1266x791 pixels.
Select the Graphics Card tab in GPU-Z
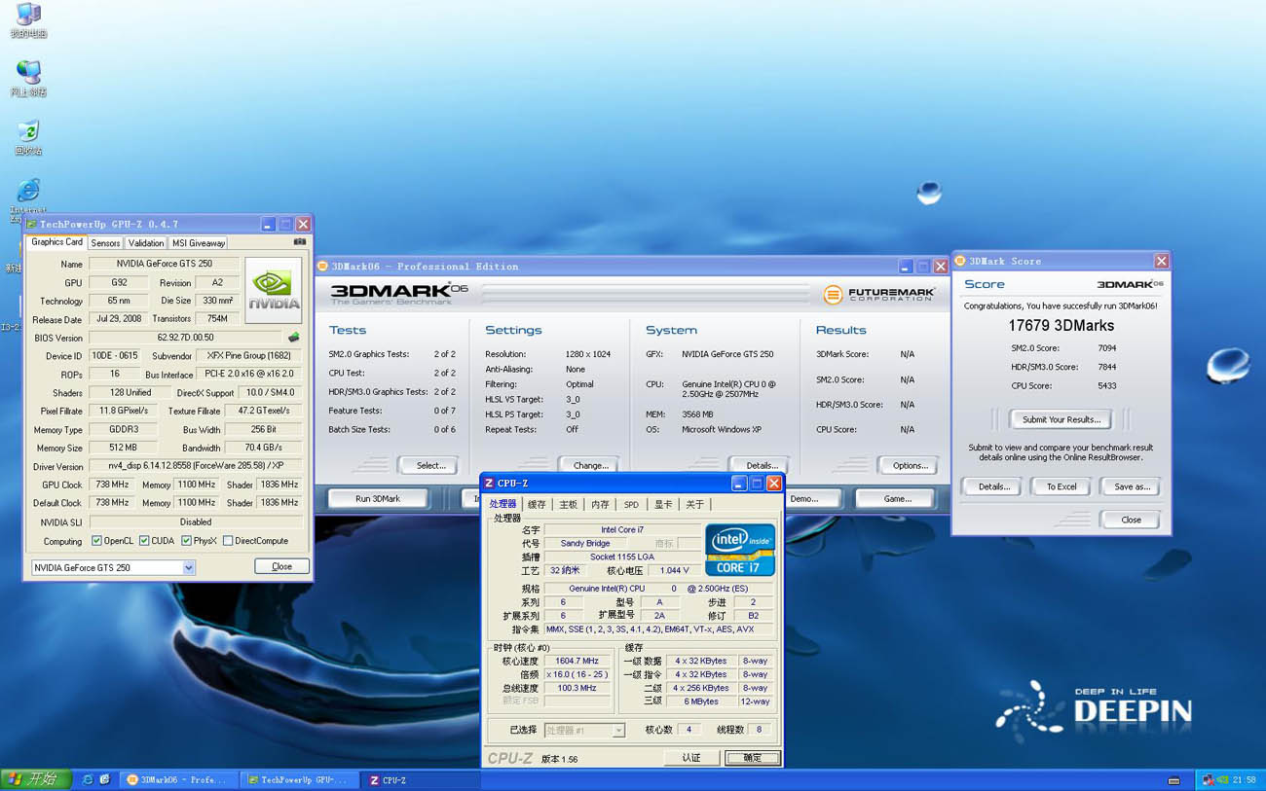click(57, 242)
